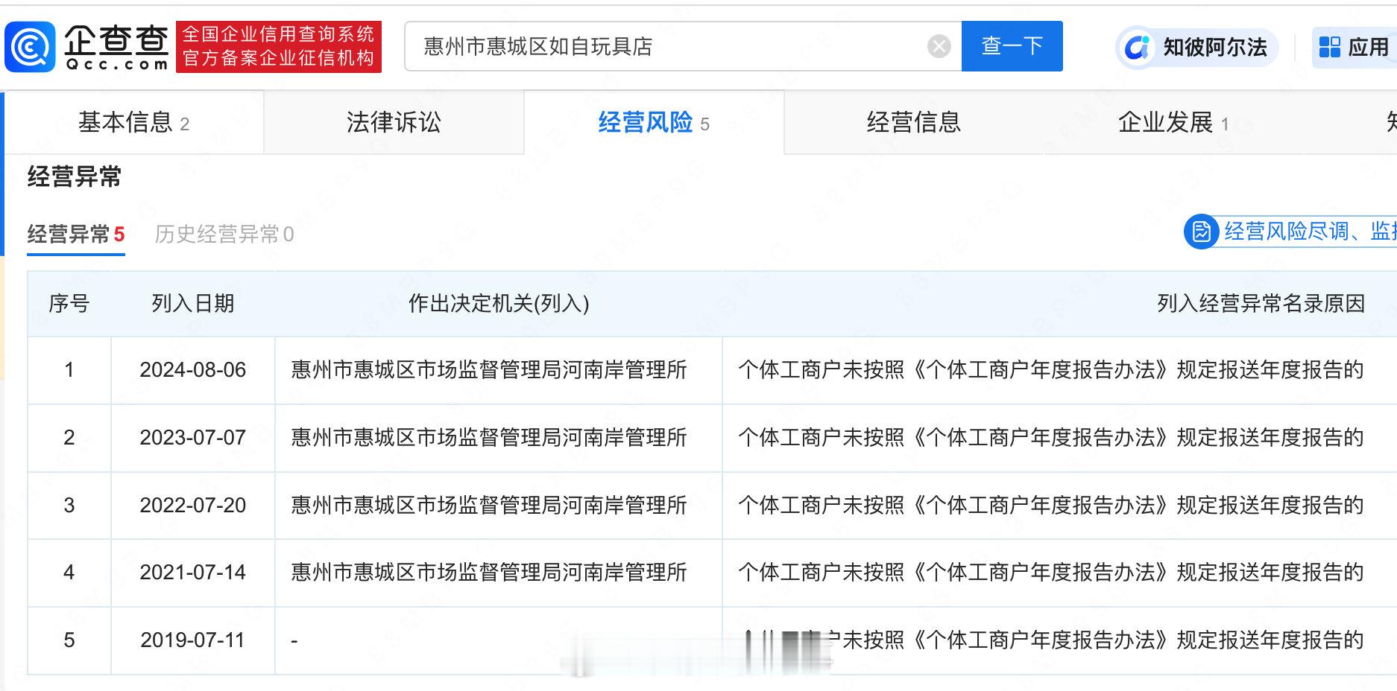This screenshot has height=691, width=1397.
Task: Open the 应用 menu button
Action: pos(1354,47)
